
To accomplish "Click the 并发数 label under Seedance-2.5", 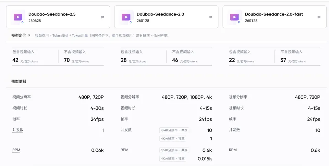I will tap(18, 130).
